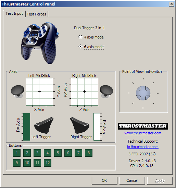Click the RY Axis white level bar

coord(97,127)
